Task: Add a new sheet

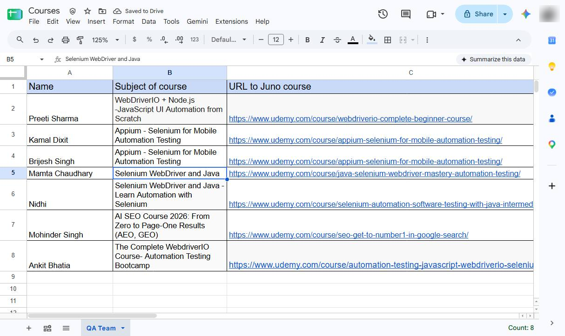Action: coord(29,328)
